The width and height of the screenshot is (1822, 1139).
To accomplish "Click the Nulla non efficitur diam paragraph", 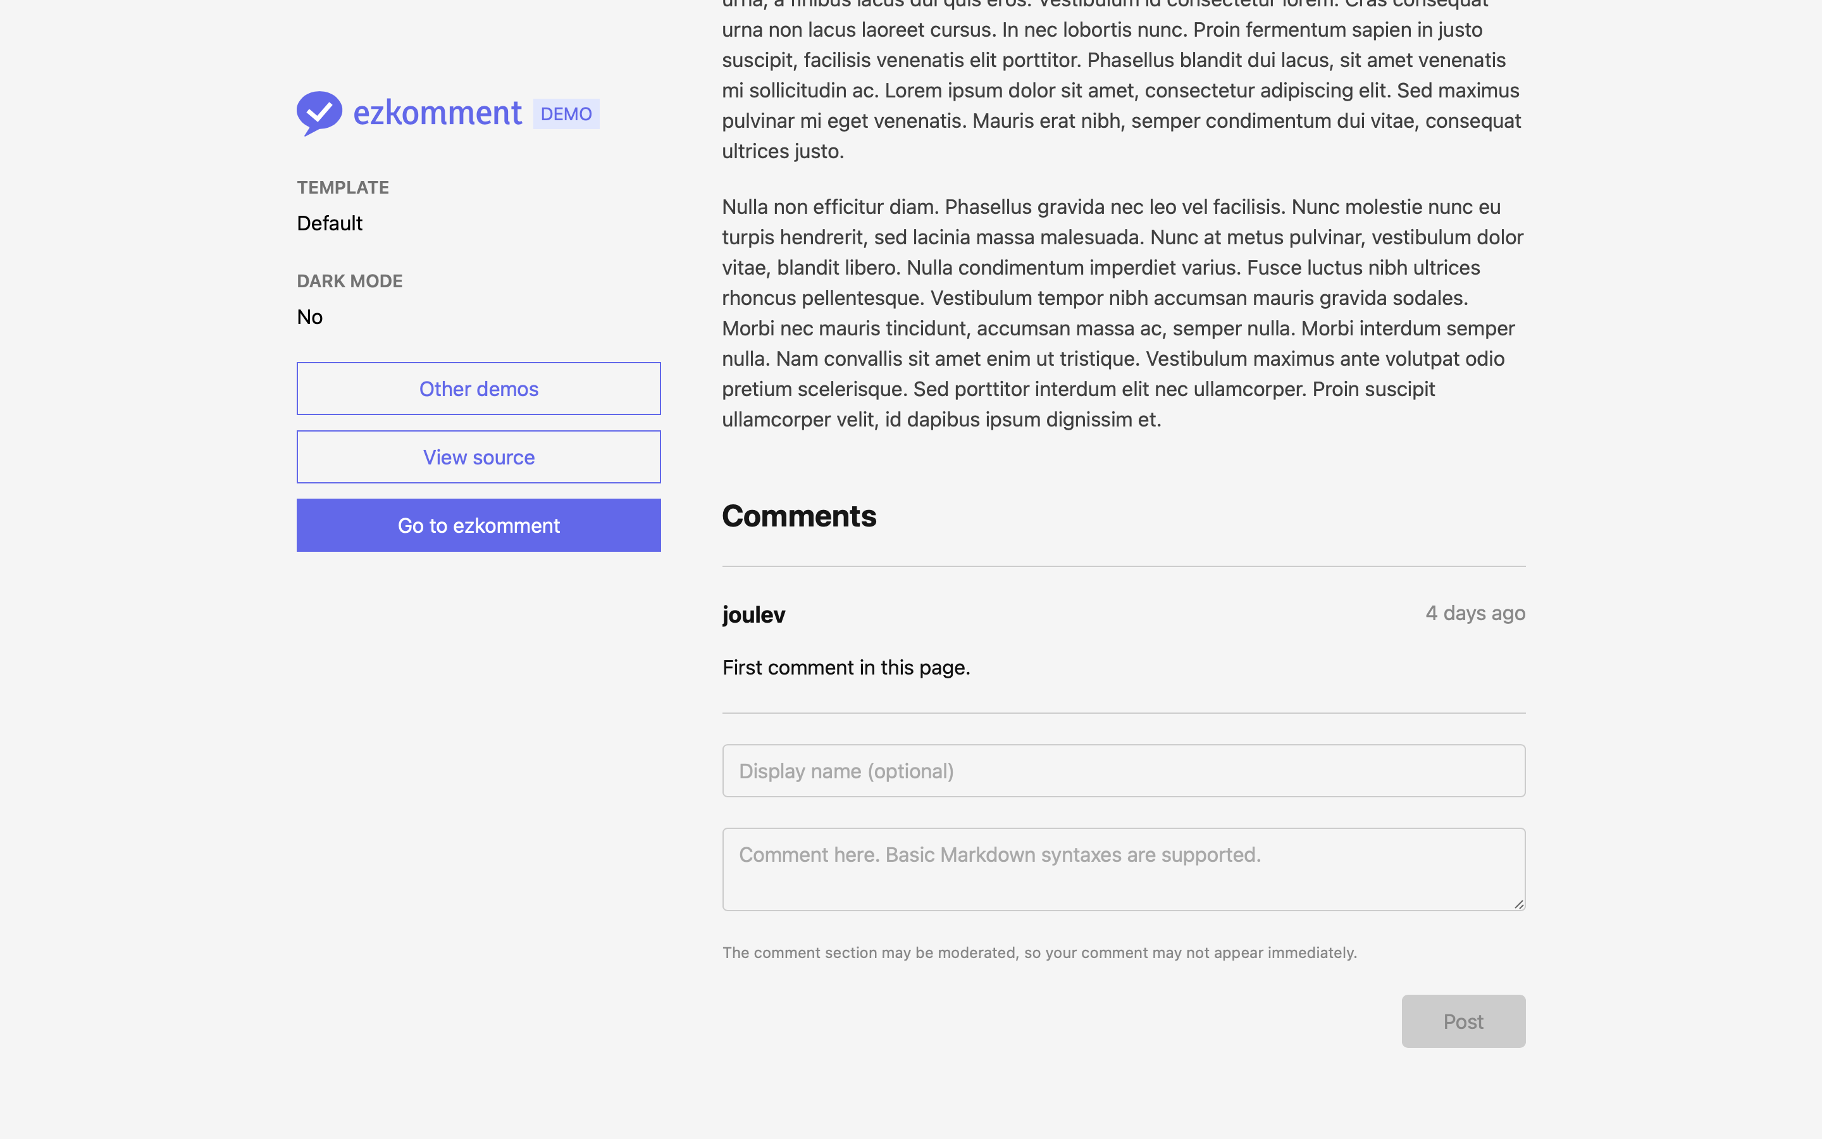I will 1122,313.
